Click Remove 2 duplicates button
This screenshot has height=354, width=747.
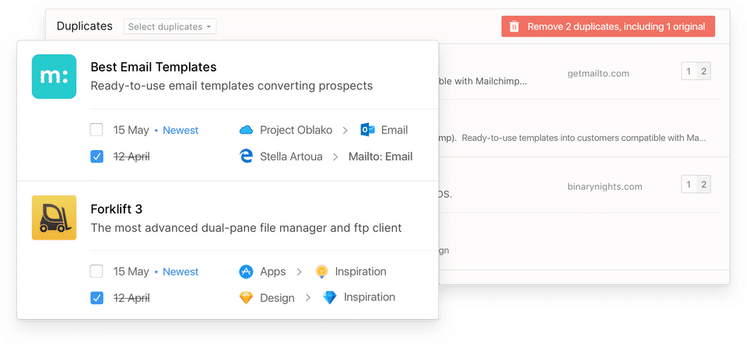[x=608, y=26]
